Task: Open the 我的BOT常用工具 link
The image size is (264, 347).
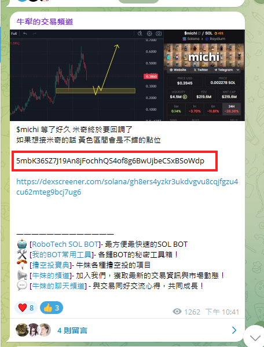Action: click(x=62, y=254)
